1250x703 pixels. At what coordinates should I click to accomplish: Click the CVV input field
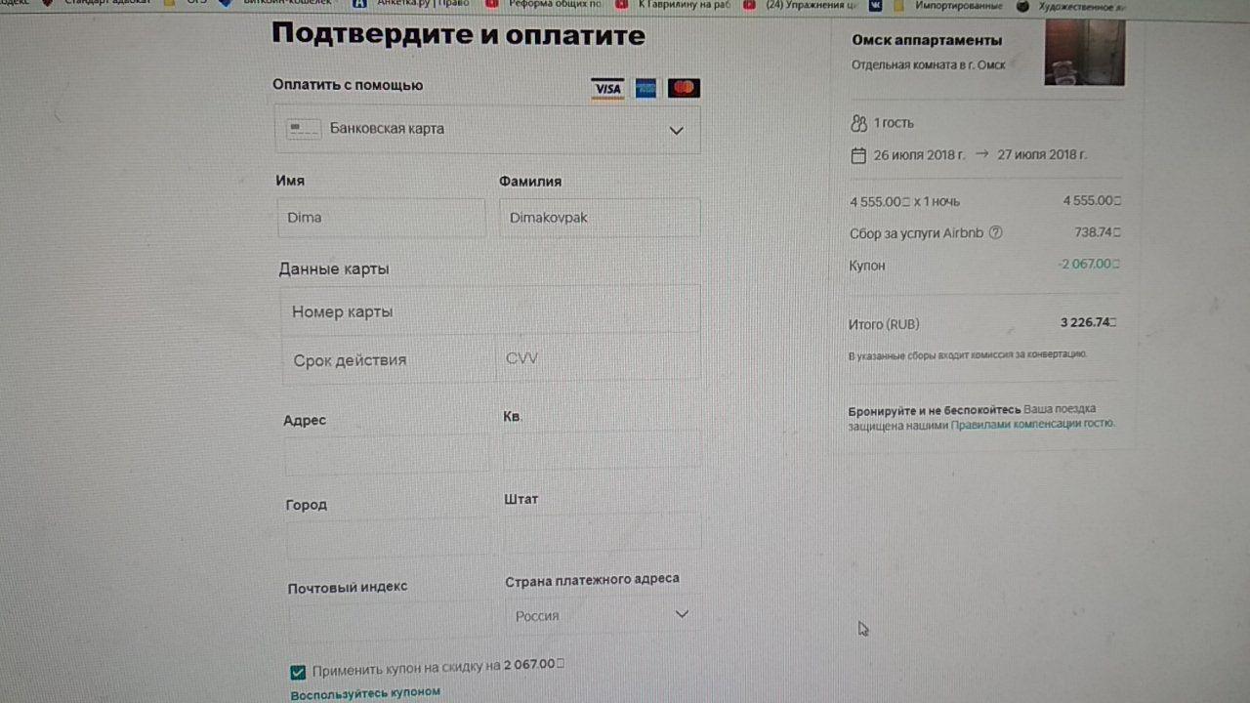(x=598, y=358)
